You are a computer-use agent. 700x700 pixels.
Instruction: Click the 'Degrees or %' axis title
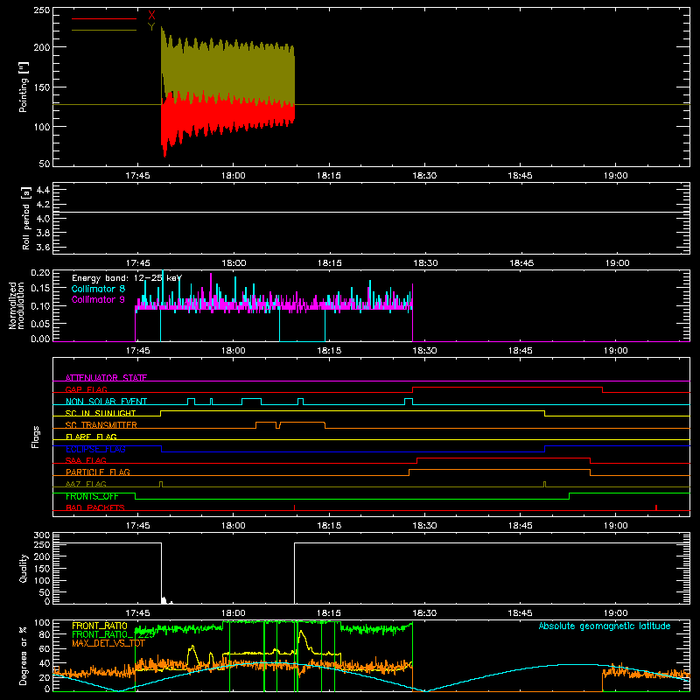[x=24, y=655]
